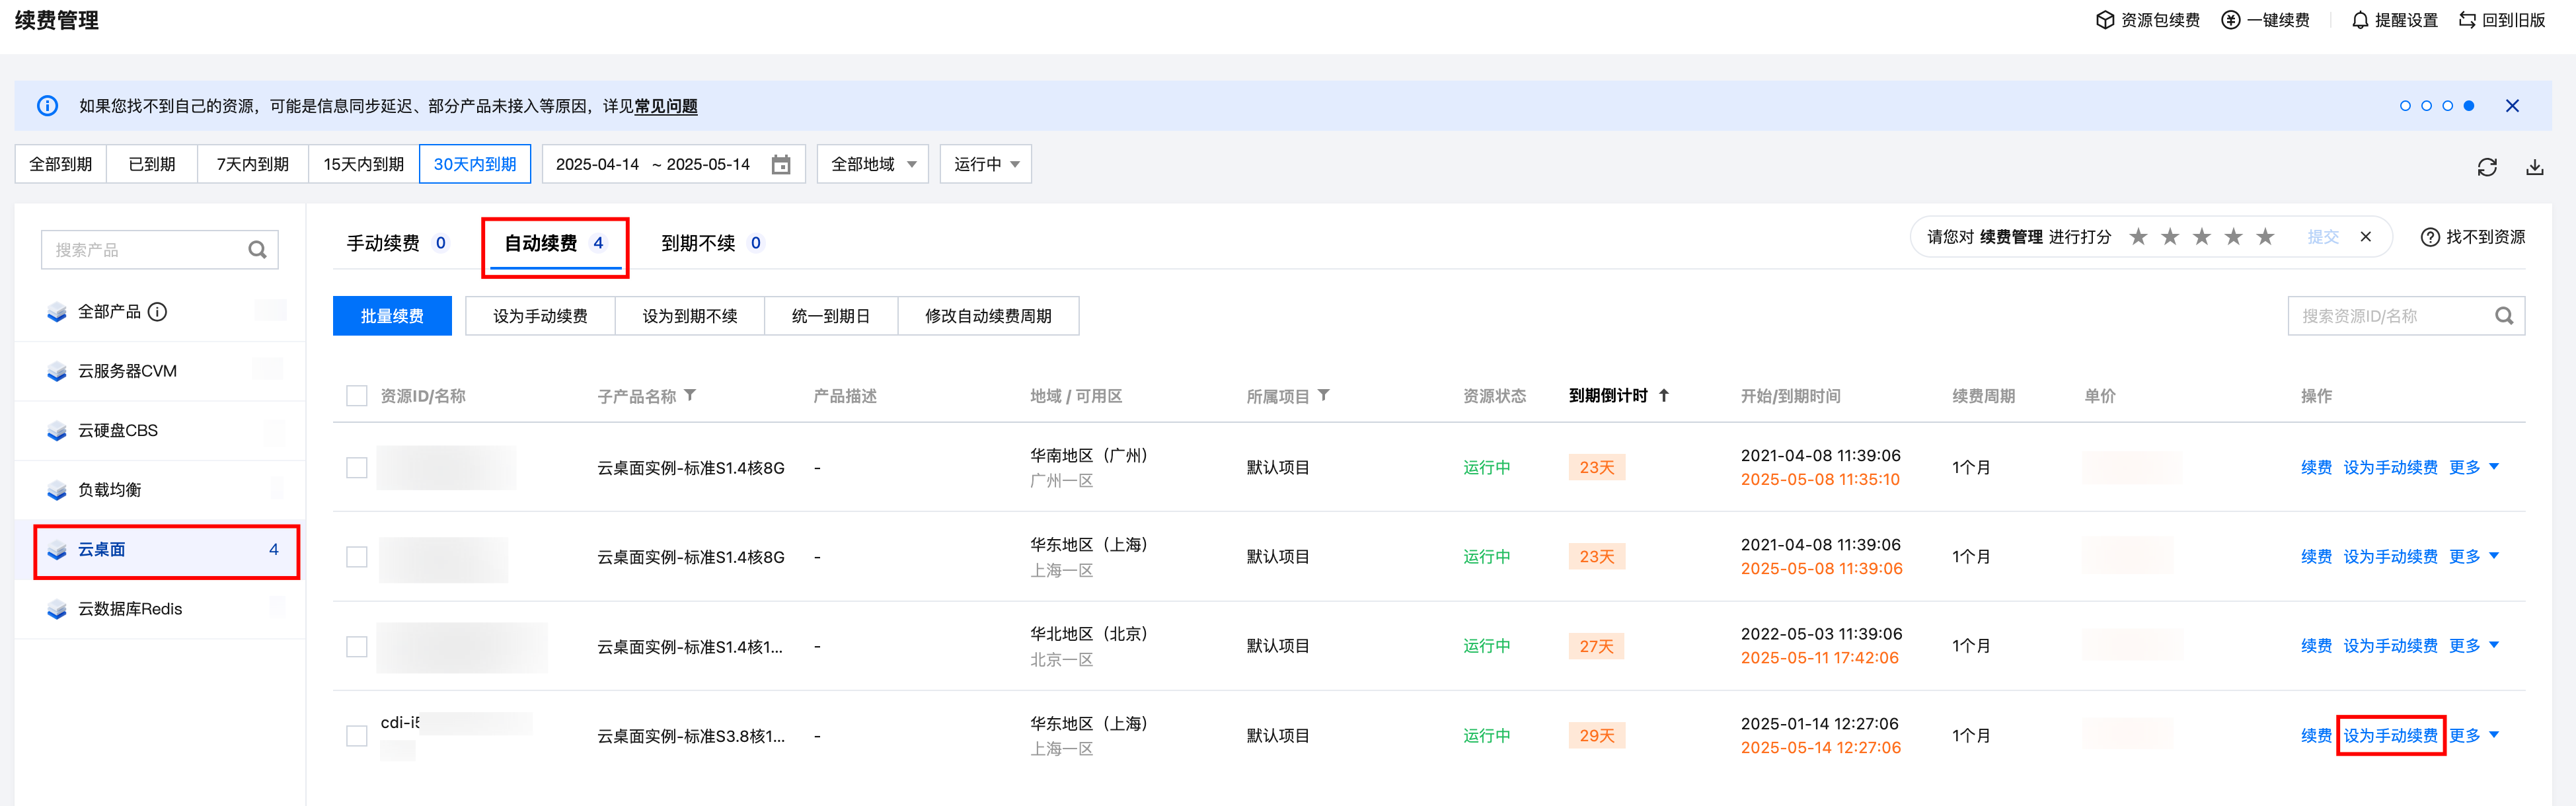Refresh the resource list
The width and height of the screenshot is (2576, 806).
(x=2487, y=167)
